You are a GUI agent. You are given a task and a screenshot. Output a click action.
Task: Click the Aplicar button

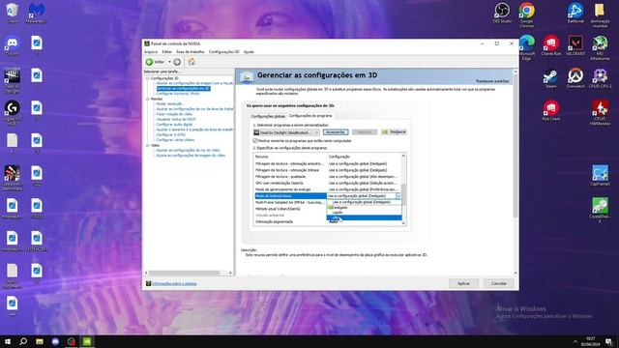point(463,283)
